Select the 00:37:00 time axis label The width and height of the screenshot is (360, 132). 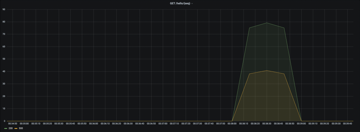(x=163, y=124)
